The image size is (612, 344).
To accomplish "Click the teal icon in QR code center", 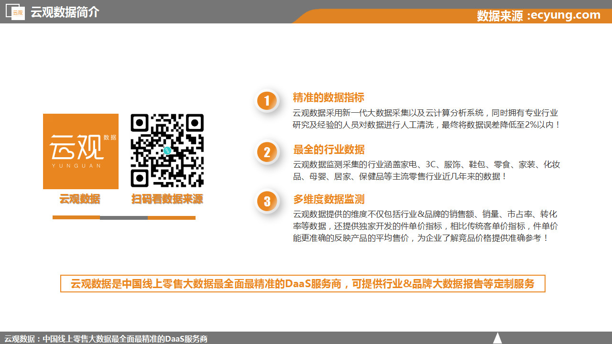I will coord(167,151).
